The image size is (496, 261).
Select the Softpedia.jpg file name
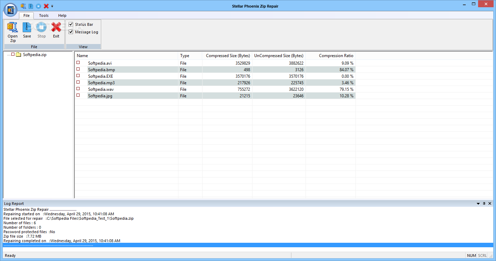click(x=100, y=96)
